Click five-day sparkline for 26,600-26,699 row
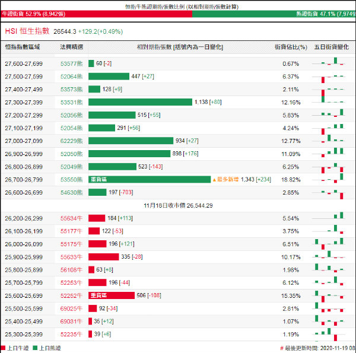The width and height of the screenshot is (356, 353). click(329, 195)
